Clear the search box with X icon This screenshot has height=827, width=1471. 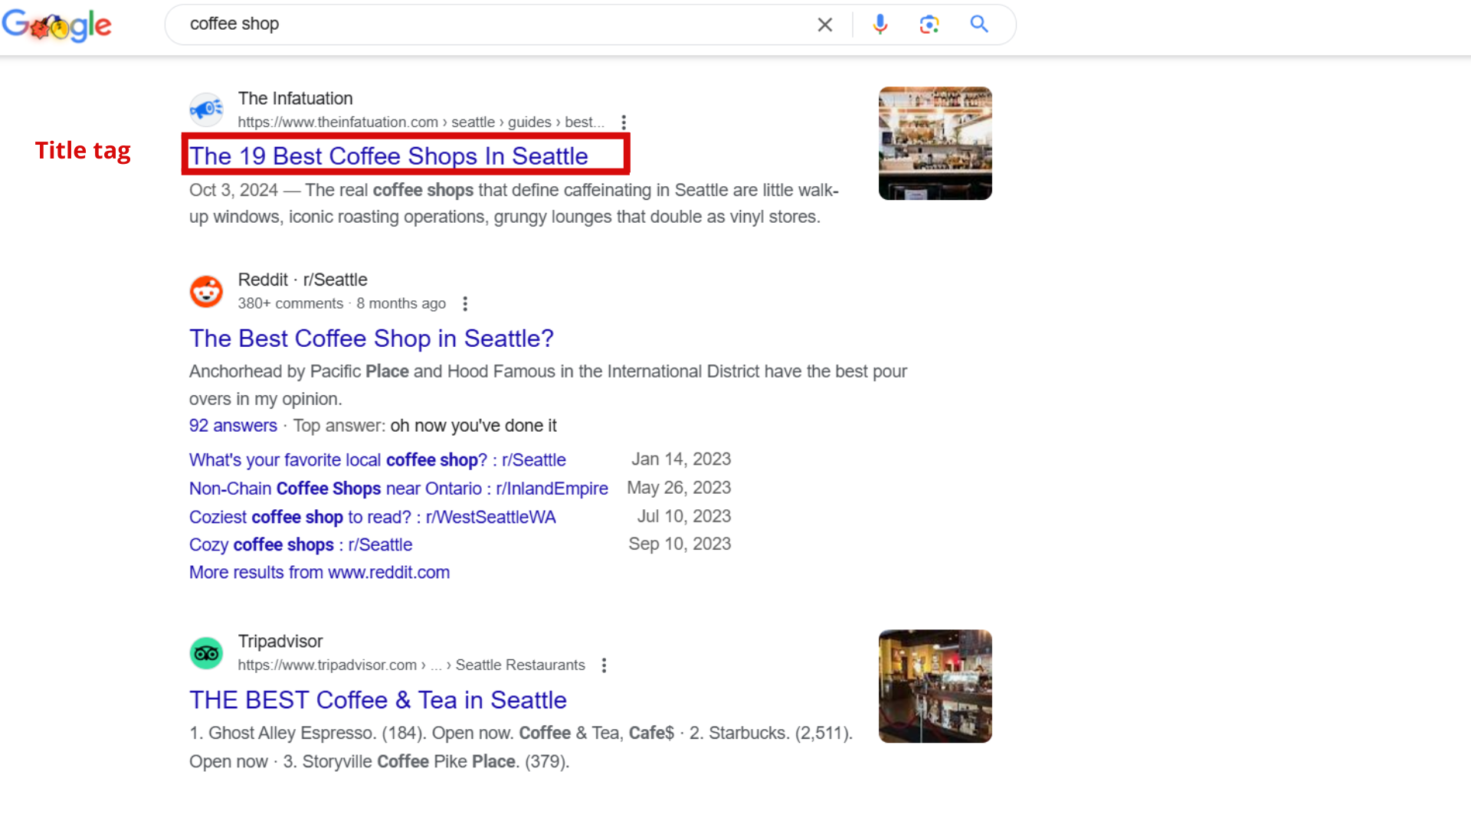[824, 25]
